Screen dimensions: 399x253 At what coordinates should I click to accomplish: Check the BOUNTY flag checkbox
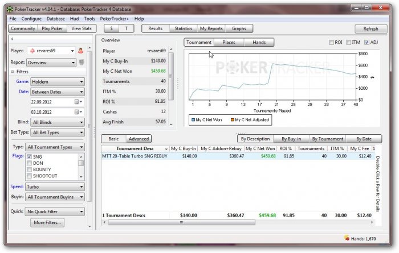click(x=29, y=169)
